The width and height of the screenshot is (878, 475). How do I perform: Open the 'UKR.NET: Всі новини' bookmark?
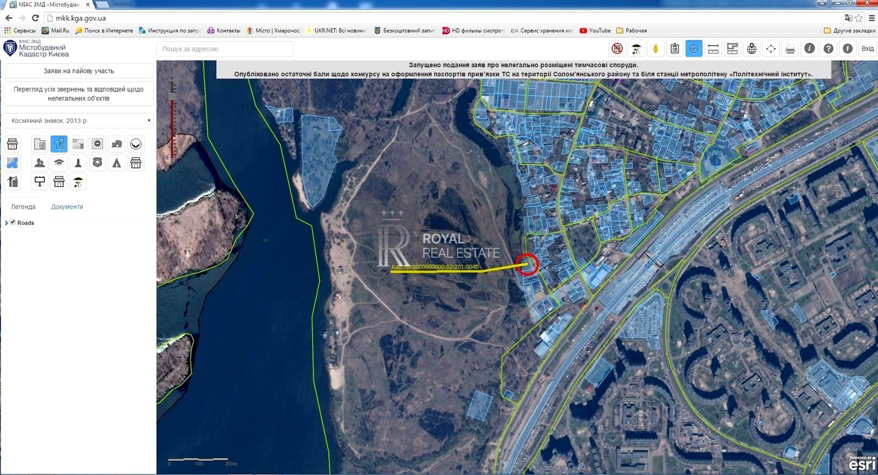[x=336, y=31]
